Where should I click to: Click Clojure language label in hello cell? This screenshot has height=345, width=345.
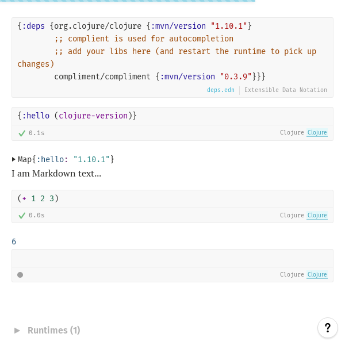[x=292, y=133]
